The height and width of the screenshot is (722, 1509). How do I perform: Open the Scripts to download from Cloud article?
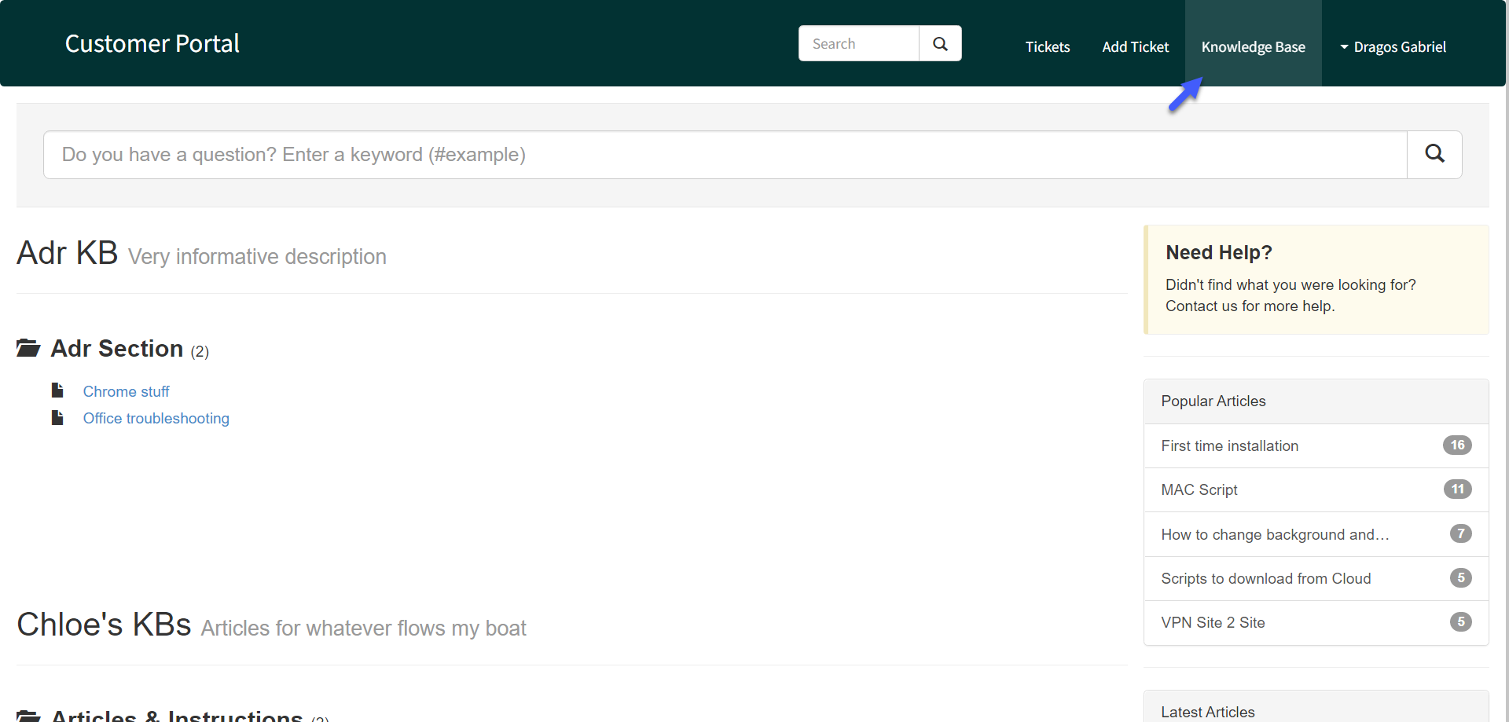(x=1265, y=578)
